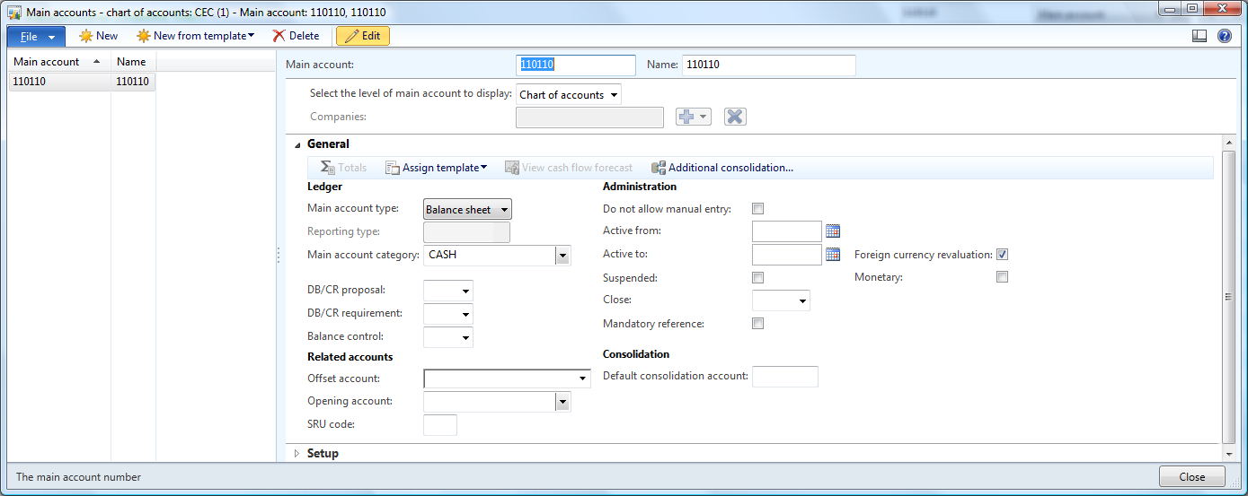This screenshot has height=496, width=1248.
Task: Expand the Setup section
Action: 298,454
